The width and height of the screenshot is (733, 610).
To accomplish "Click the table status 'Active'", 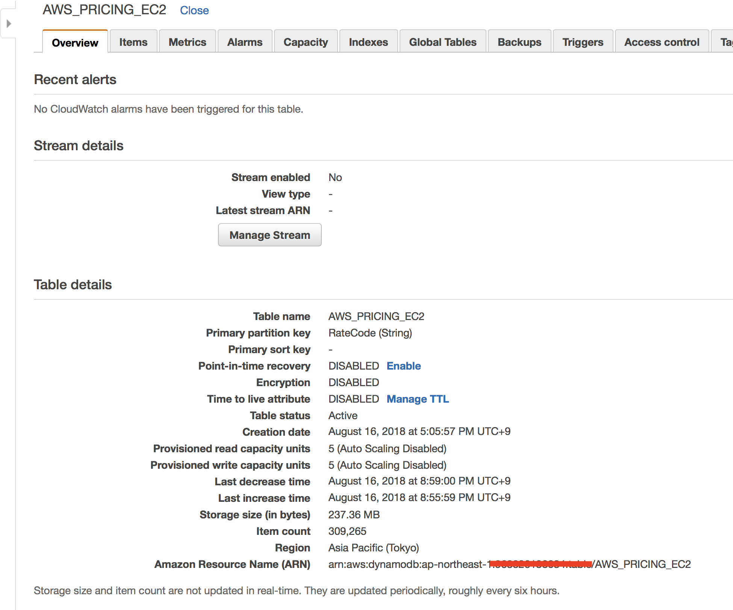I will click(343, 415).
